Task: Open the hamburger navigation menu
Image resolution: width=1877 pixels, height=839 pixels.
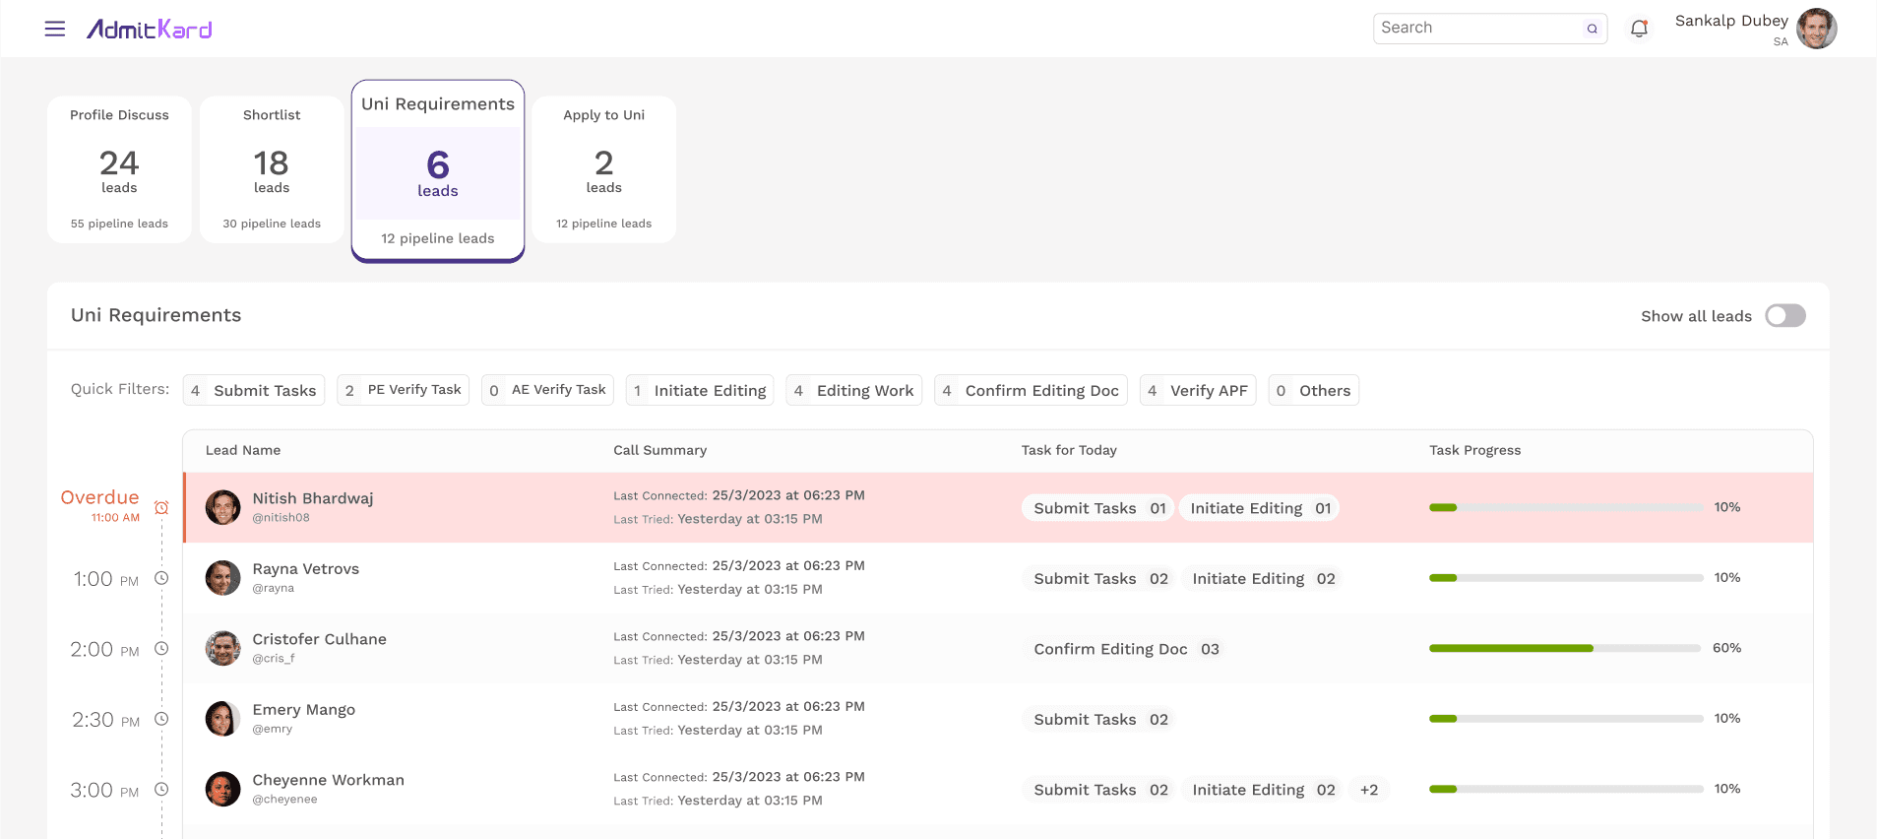Action: pos(55,29)
